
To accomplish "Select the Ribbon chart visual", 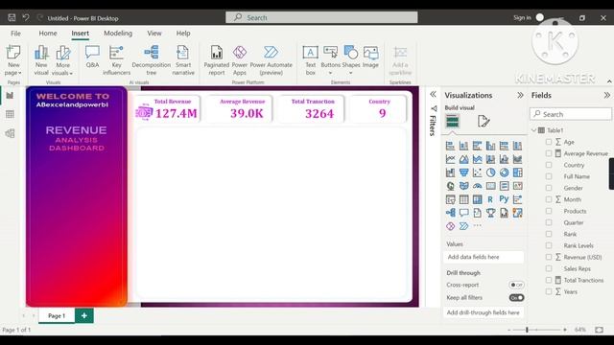I will point(517,159).
